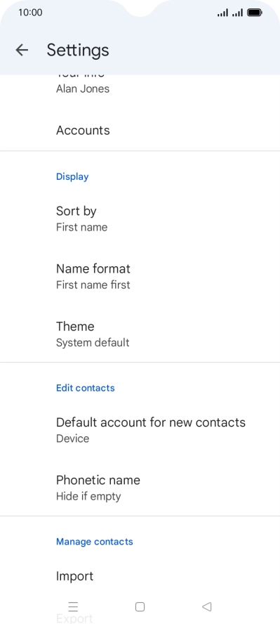This screenshot has height=624, width=280.
Task: Tap the system back triangle button
Action: pyautogui.click(x=206, y=606)
